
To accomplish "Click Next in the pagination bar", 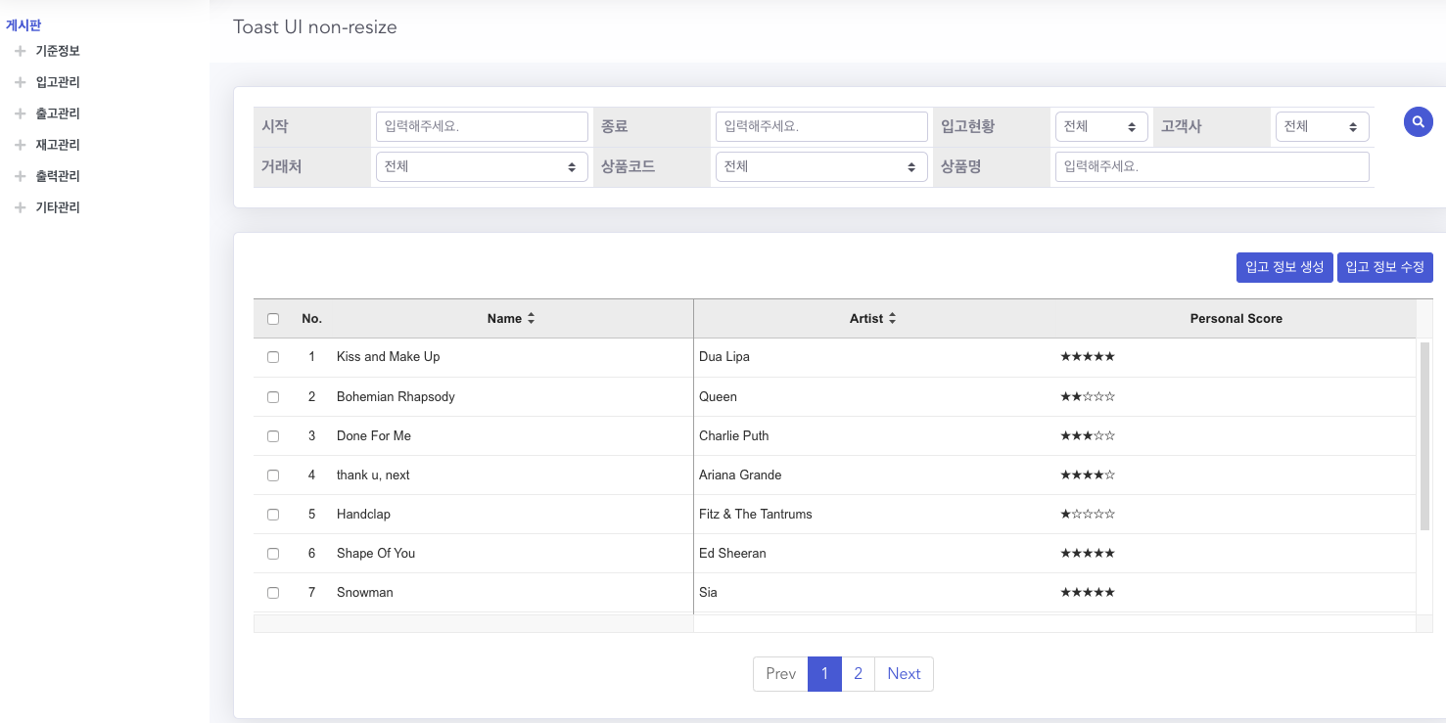I will point(904,673).
